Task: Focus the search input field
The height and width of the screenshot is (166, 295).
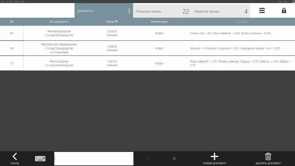Action: [94, 159]
